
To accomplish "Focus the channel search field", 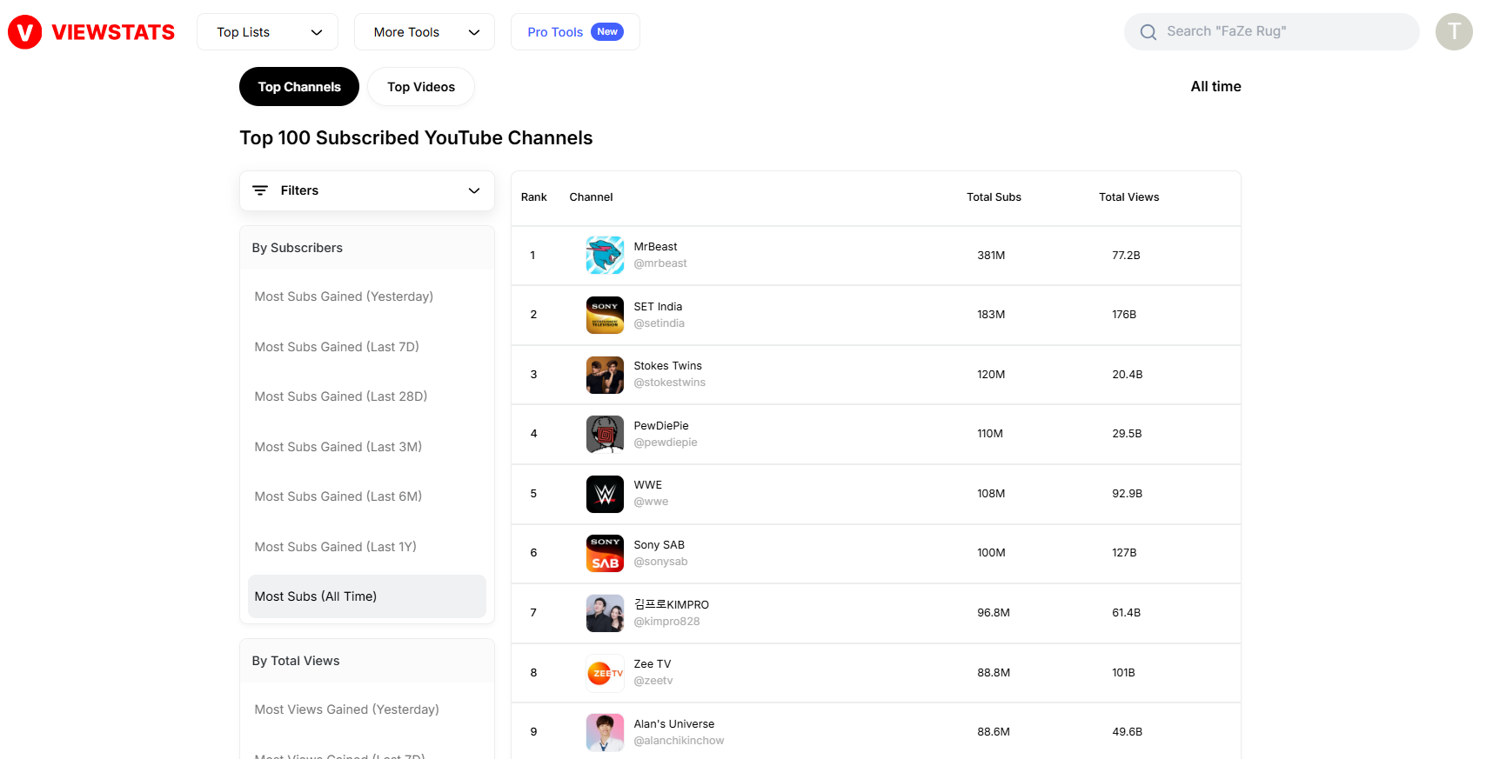I will [x=1279, y=31].
